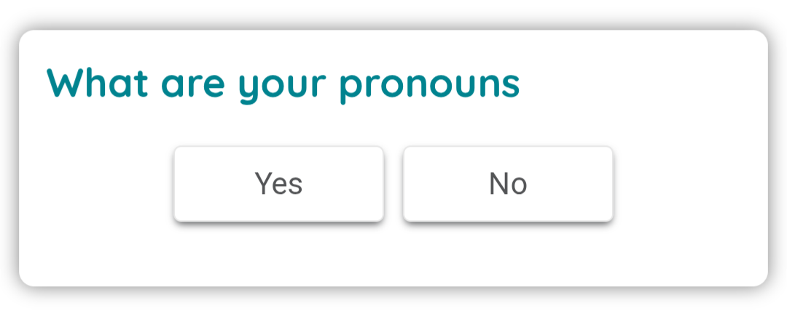This screenshot has width=787, height=319.
Task: Answer No to the pronouns question
Action: click(508, 184)
